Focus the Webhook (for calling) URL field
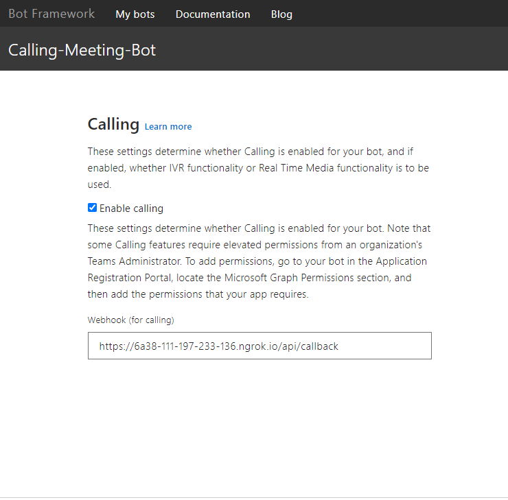508x500 pixels. click(259, 346)
